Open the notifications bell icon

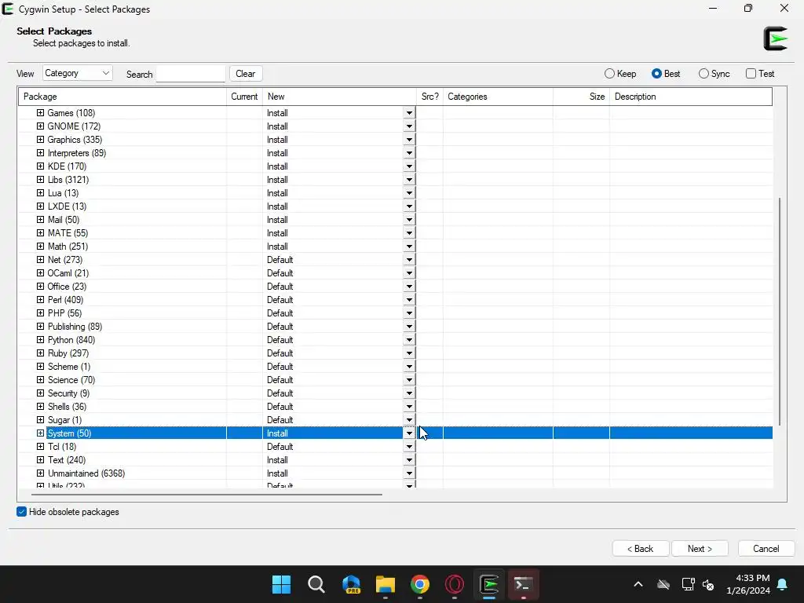[x=783, y=584]
